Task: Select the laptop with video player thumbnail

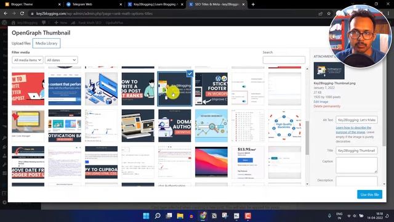Action: tap(138, 126)
